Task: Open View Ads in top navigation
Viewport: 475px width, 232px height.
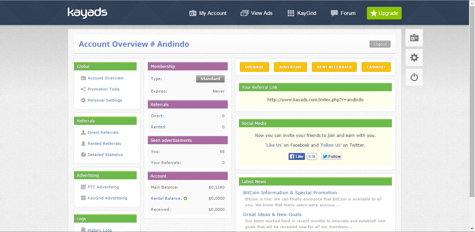Action: click(257, 13)
